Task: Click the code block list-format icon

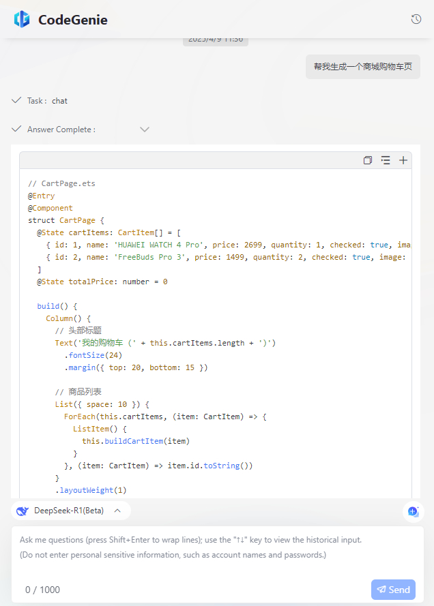Action: 386,160
